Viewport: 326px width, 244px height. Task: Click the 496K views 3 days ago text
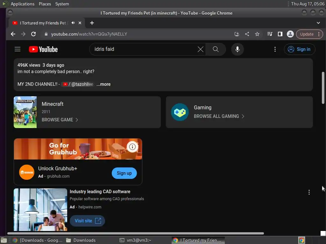(x=41, y=65)
